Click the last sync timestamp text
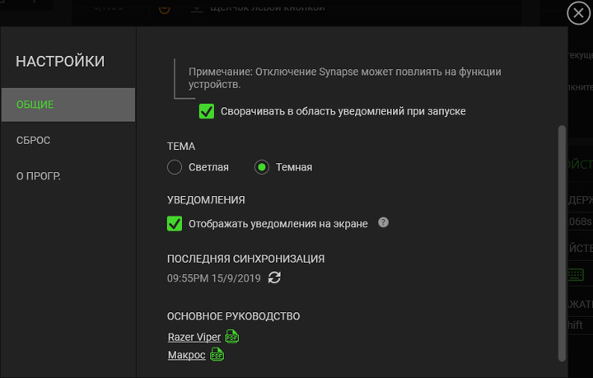This screenshot has height=378, width=593. tap(214, 278)
